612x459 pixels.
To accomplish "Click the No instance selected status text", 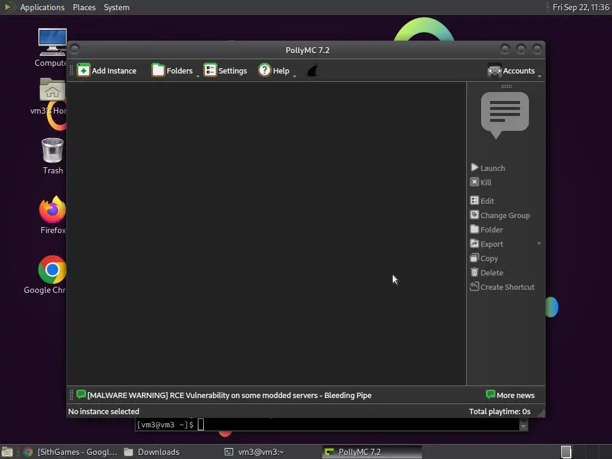I will (x=103, y=411).
